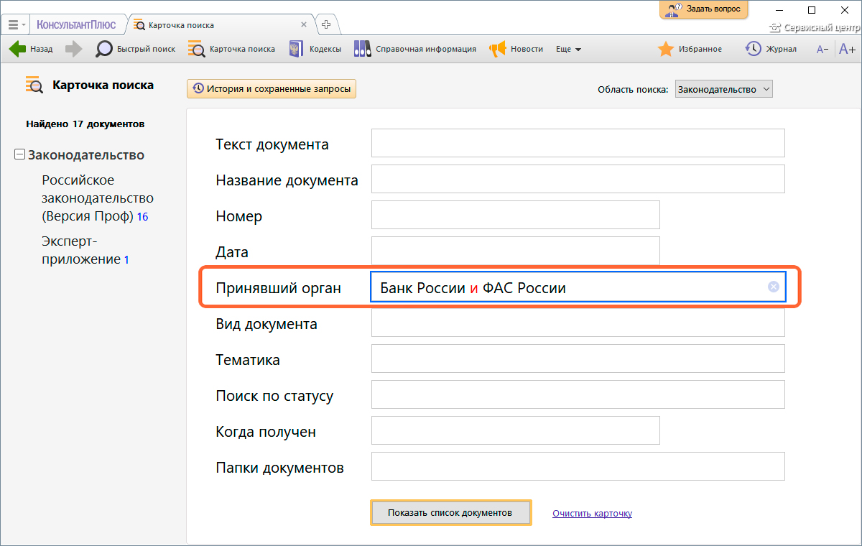This screenshot has width=862, height=546.
Task: Click the Номер input field
Action: (x=515, y=215)
